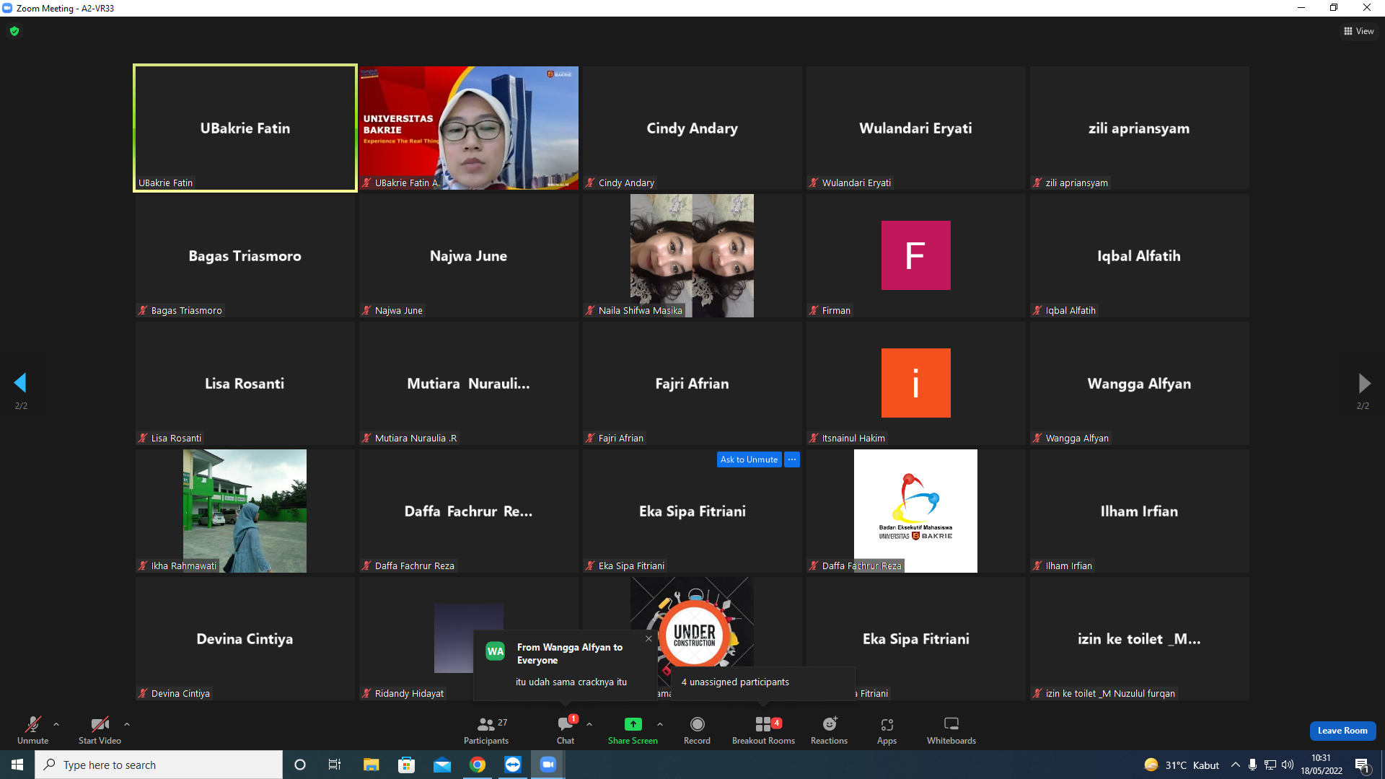Click the green Share Screen button
Screen dimensions: 1385x779
tap(633, 730)
